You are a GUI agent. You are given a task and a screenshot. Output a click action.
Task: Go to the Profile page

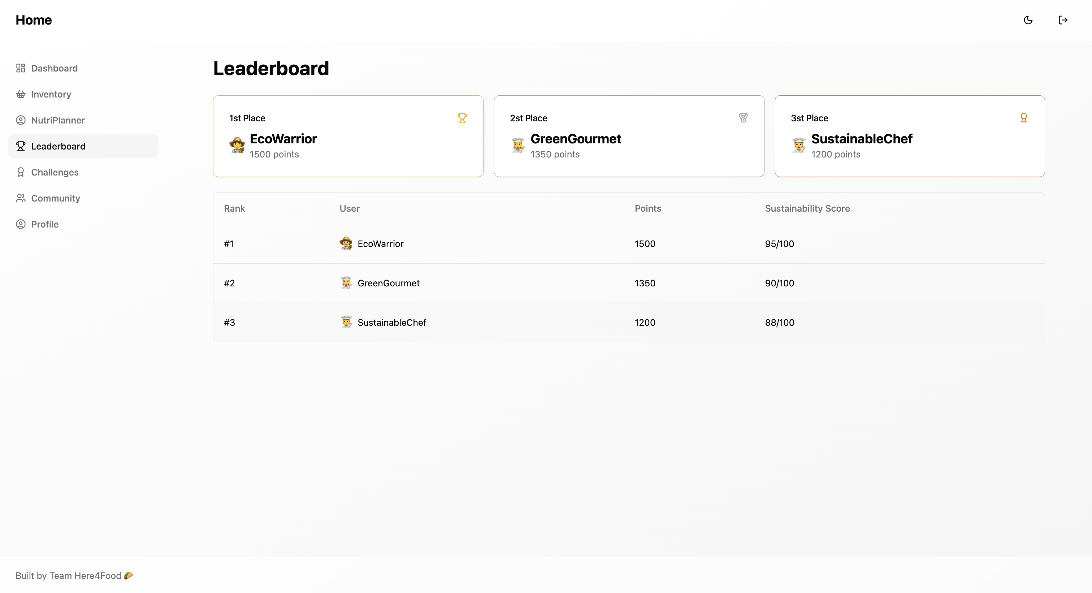coord(44,224)
